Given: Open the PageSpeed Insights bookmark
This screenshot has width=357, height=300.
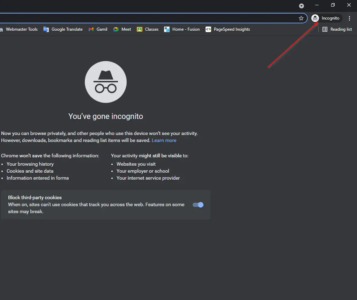Looking at the screenshot, I should point(228,29).
